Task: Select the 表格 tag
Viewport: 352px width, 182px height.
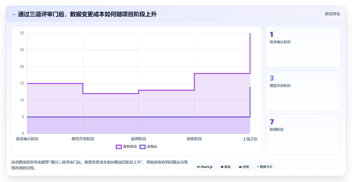Action: pyautogui.click(x=226, y=167)
